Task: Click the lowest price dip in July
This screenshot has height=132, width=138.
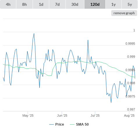Action: pyautogui.click(x=111, y=103)
